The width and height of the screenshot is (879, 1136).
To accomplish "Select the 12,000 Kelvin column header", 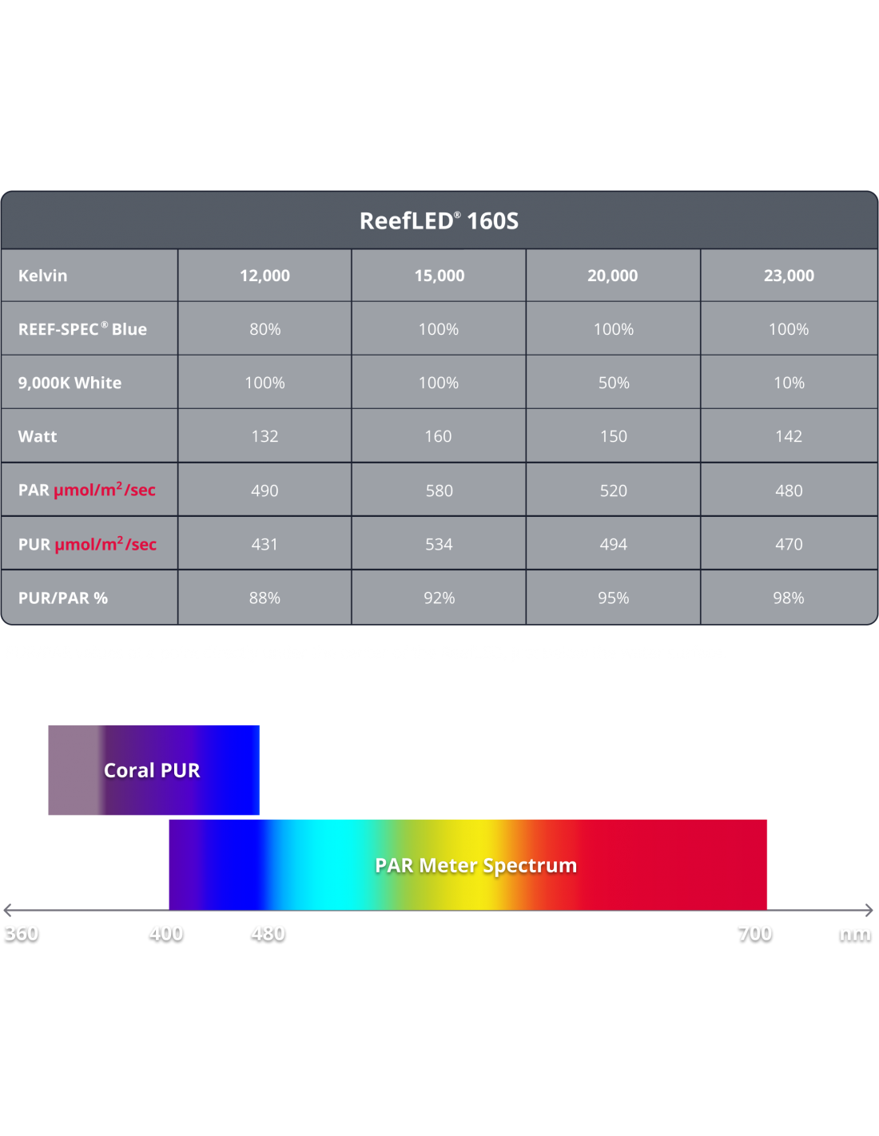I will pyautogui.click(x=264, y=276).
